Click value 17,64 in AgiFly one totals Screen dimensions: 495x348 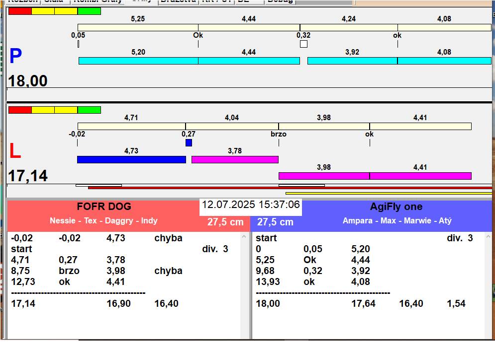363,304
